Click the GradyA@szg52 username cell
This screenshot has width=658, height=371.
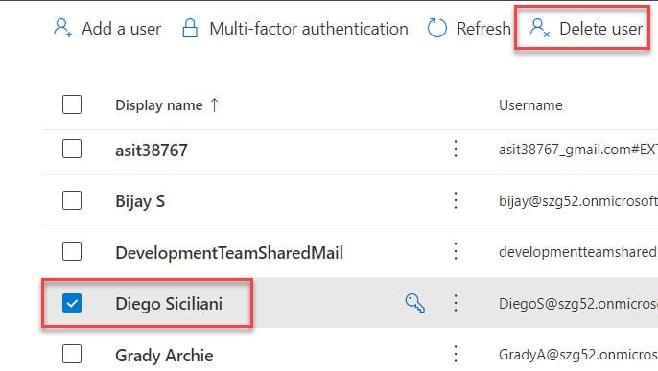[x=578, y=355]
